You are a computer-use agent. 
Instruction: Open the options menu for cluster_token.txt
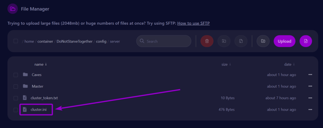click(x=310, y=98)
